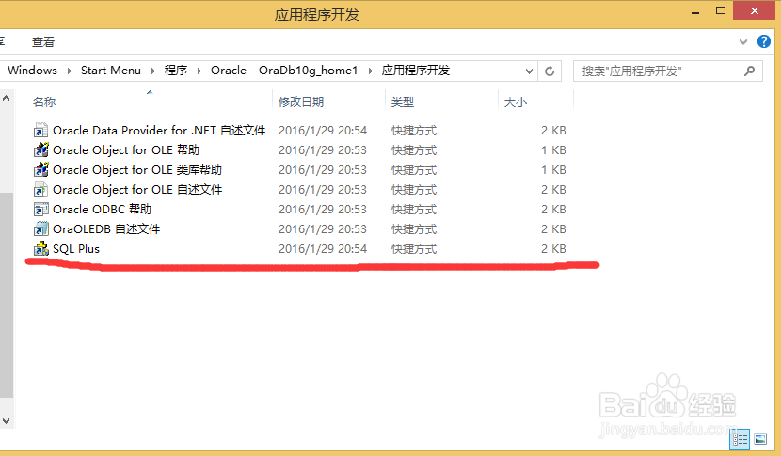Open the blue help question-mark icon
The height and width of the screenshot is (456, 781).
[763, 41]
